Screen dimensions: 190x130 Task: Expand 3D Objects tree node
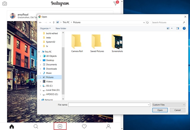pos(40,56)
